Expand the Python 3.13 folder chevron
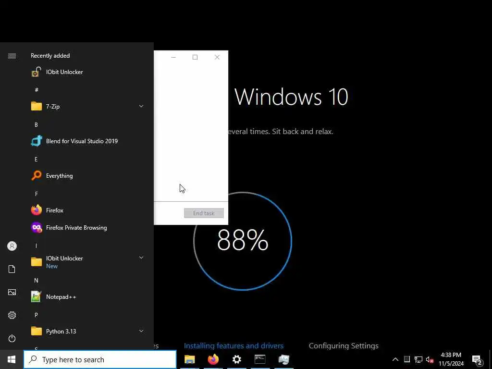Viewport: 492px width, 369px height. pos(141,331)
